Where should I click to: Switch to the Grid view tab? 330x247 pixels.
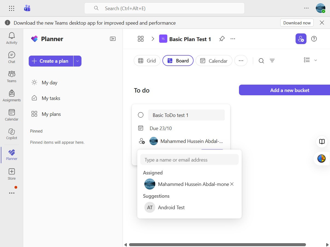point(147,61)
